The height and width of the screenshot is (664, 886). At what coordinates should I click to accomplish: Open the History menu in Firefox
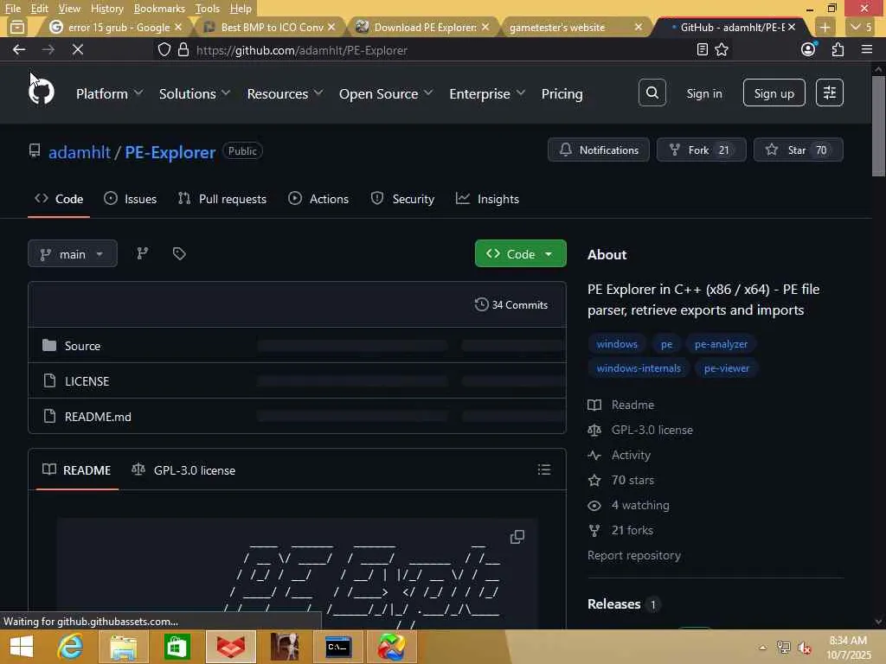pyautogui.click(x=106, y=8)
